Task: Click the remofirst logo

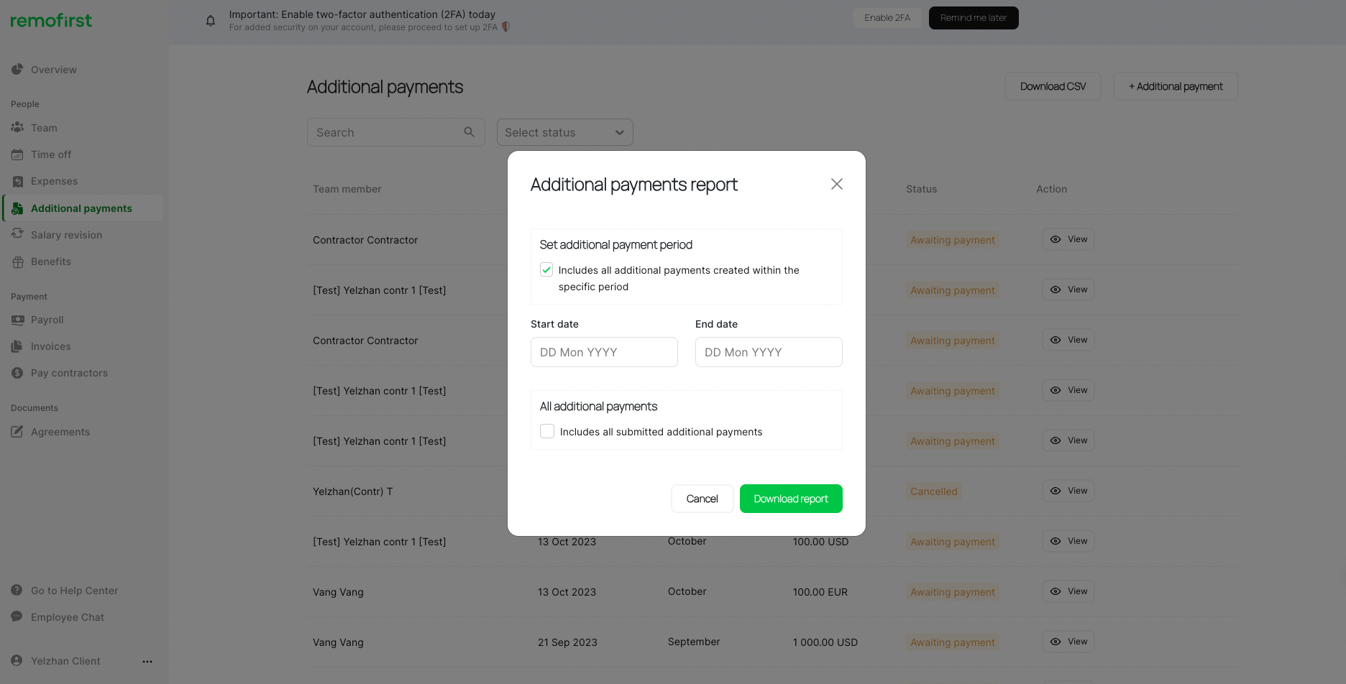Action: [51, 20]
